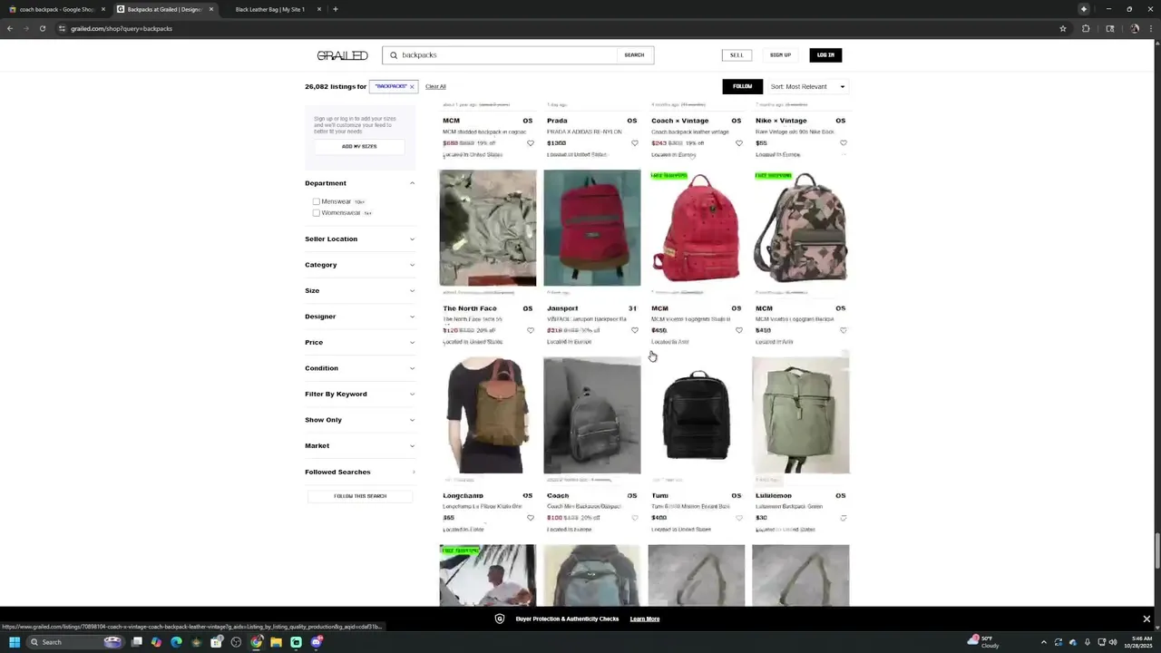
Task: Favorite the MCM studded backpack listing heart
Action: (x=531, y=143)
